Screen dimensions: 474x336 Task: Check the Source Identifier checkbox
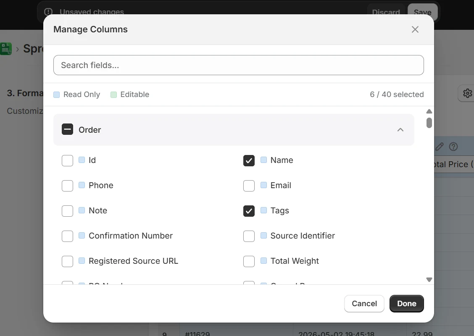click(249, 236)
